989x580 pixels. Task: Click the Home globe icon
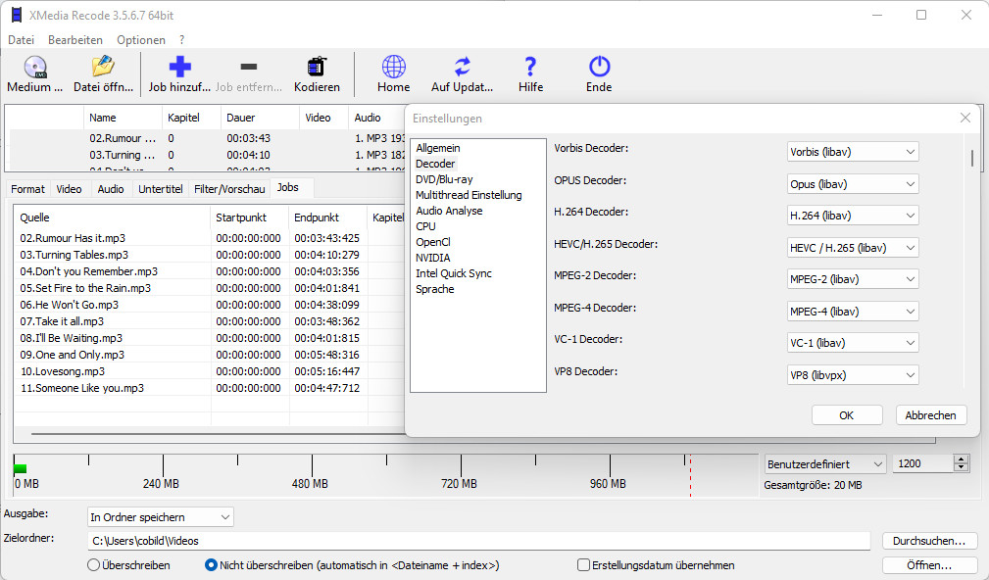coord(393,69)
